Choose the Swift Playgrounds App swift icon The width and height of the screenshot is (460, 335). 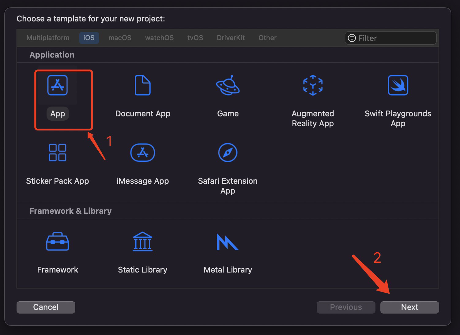coord(398,85)
